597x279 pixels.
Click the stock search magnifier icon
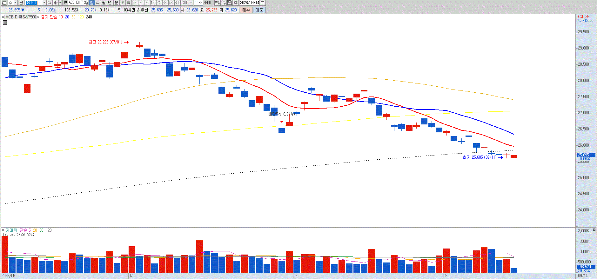click(x=49, y=3)
